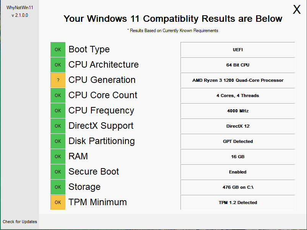Select the 4000 MHz frequency result box
Screen dimensions: 307x230
(x=238, y=111)
